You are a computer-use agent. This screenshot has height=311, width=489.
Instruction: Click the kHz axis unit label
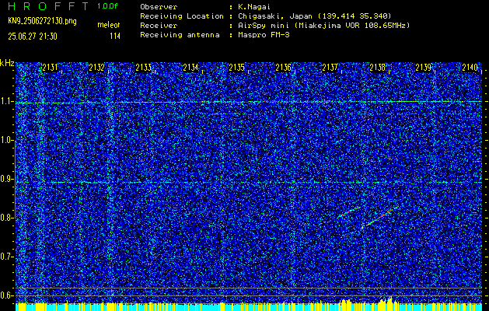coord(7,63)
